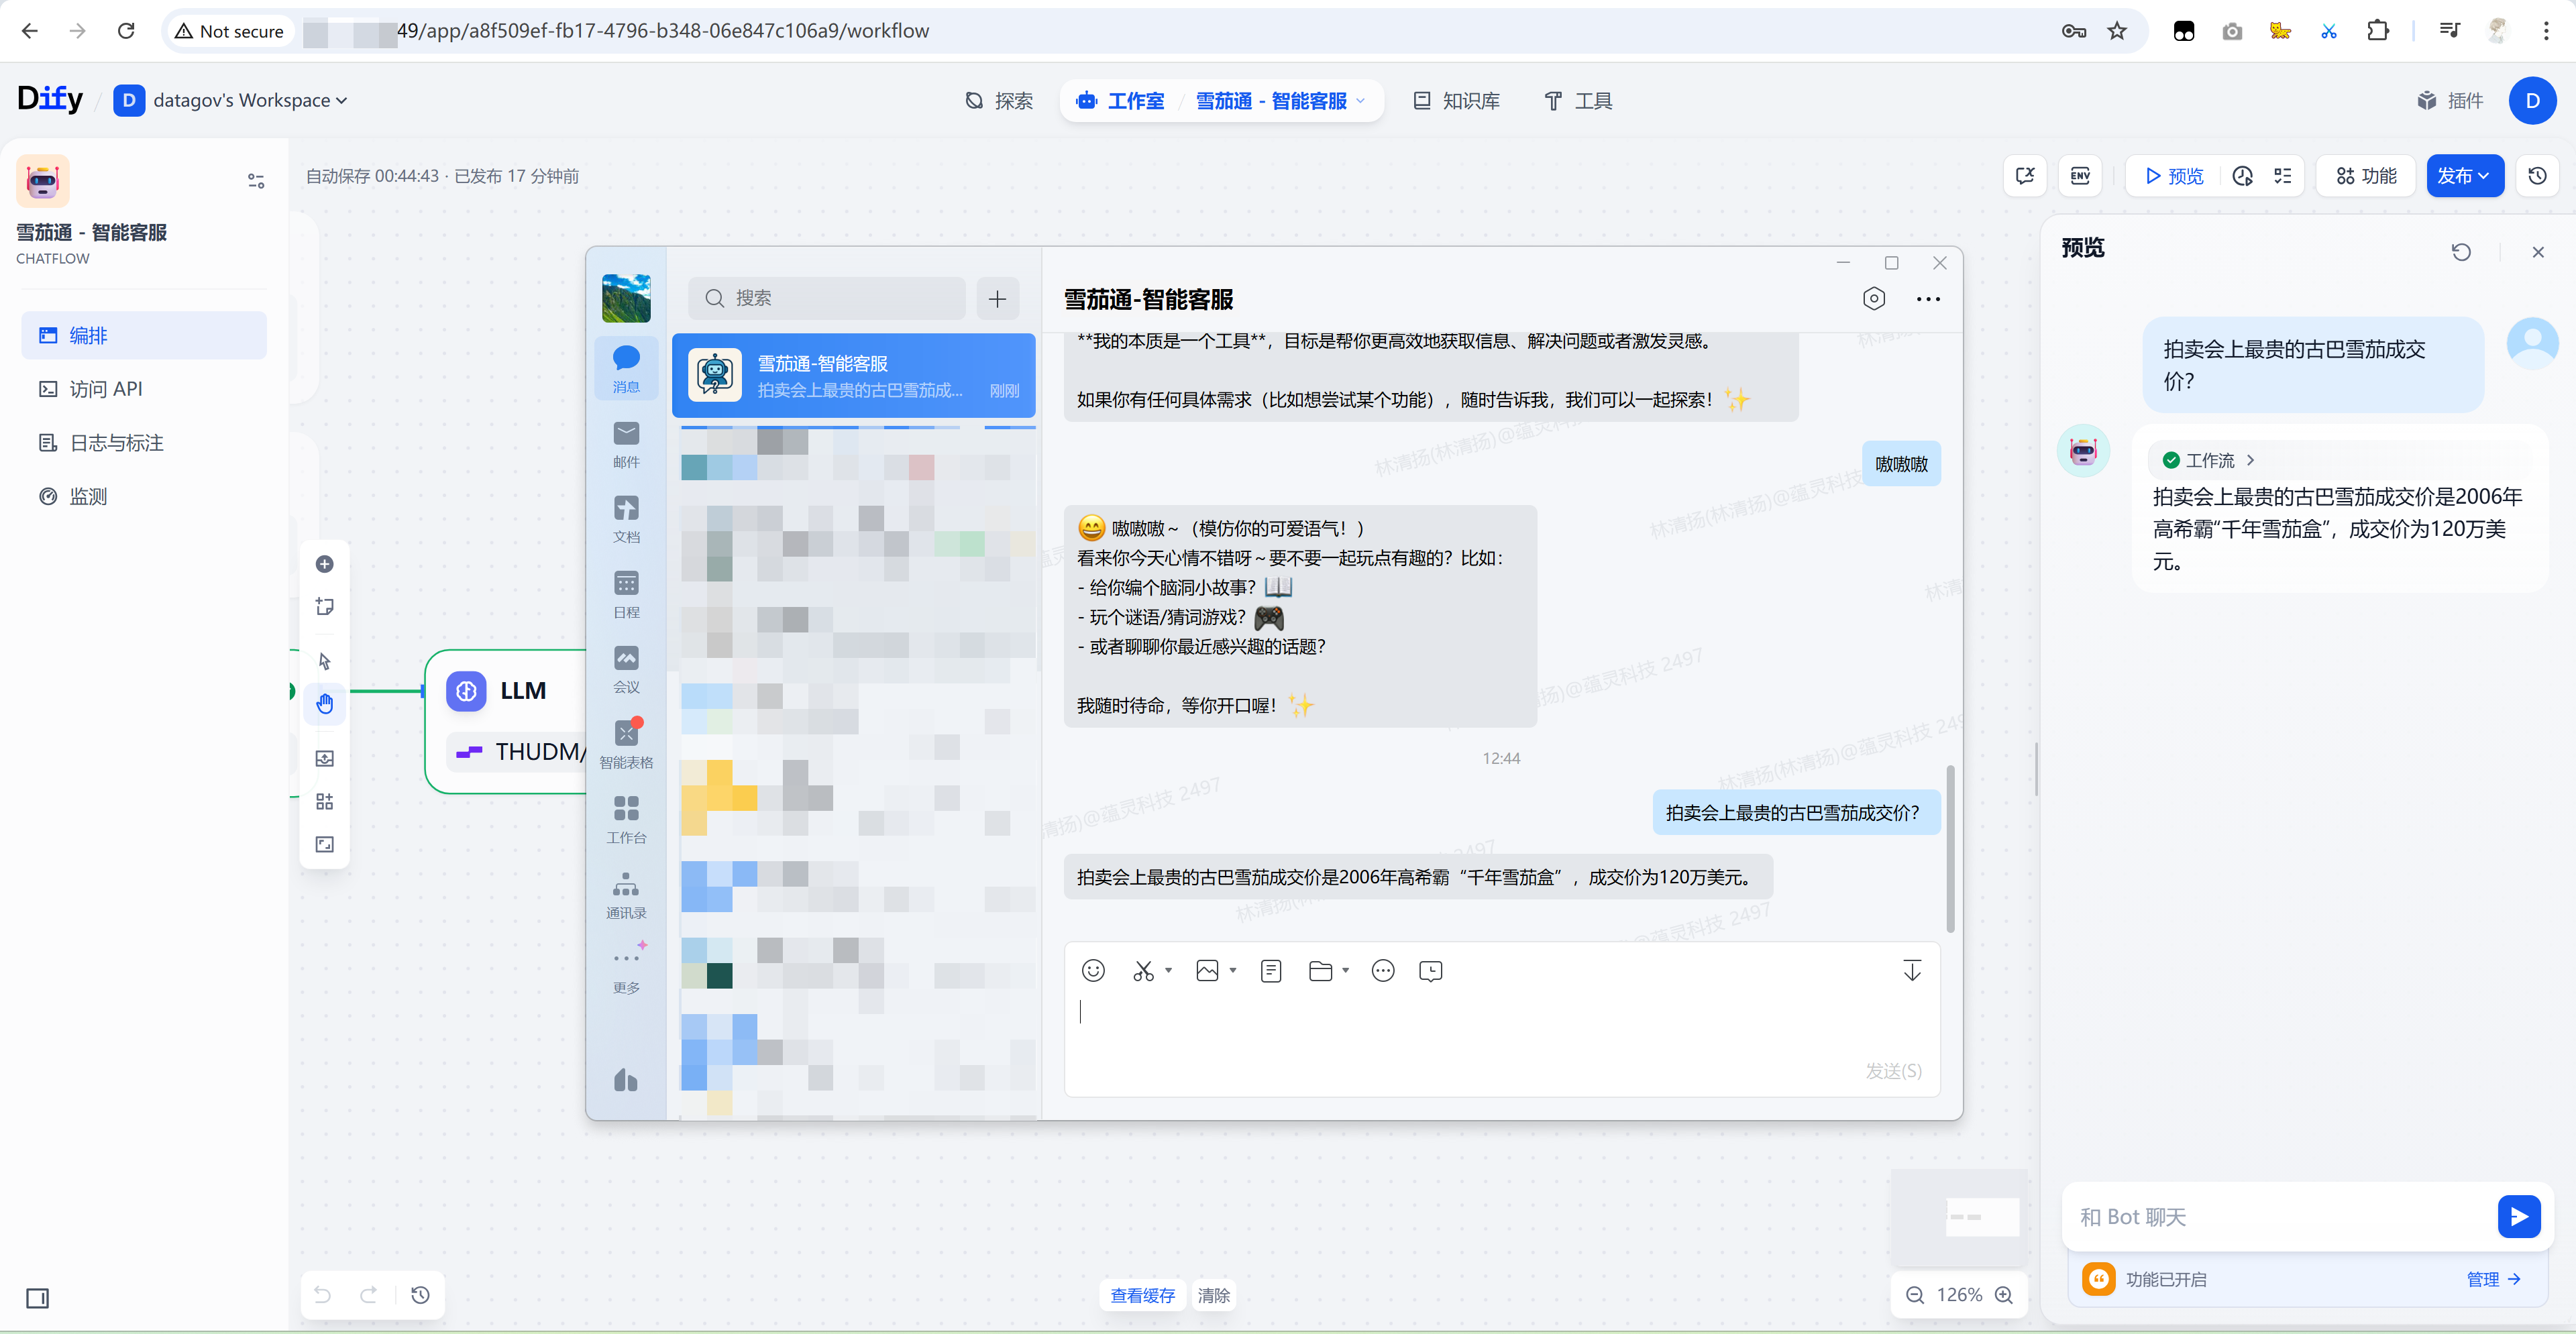Click the chat settings hexagon icon

(x=1874, y=298)
